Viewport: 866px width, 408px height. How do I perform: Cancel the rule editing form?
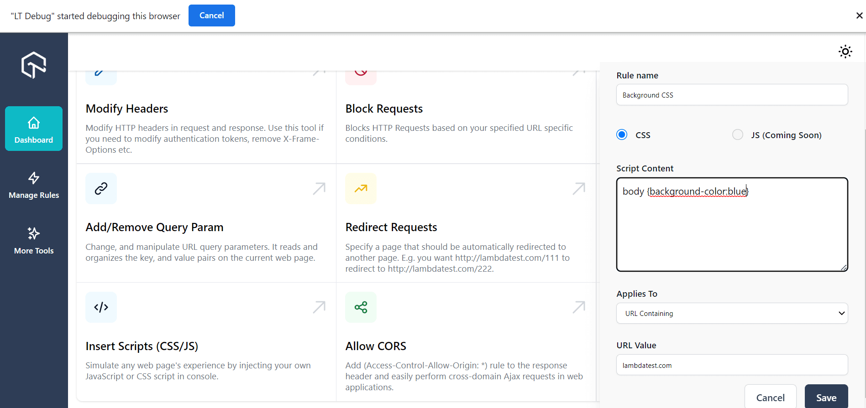770,397
